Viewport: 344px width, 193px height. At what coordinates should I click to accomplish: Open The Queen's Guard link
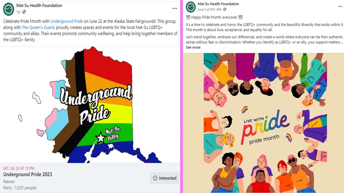(38, 27)
